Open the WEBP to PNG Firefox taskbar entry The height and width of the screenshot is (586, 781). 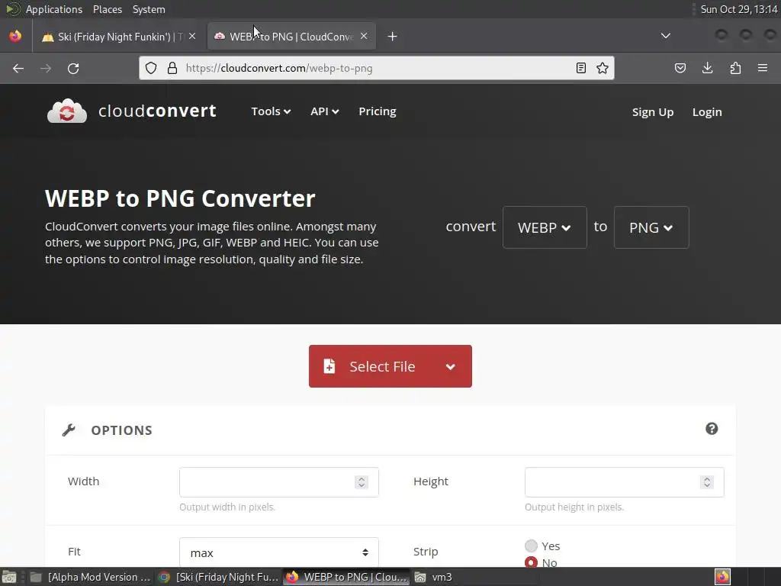coord(347,577)
